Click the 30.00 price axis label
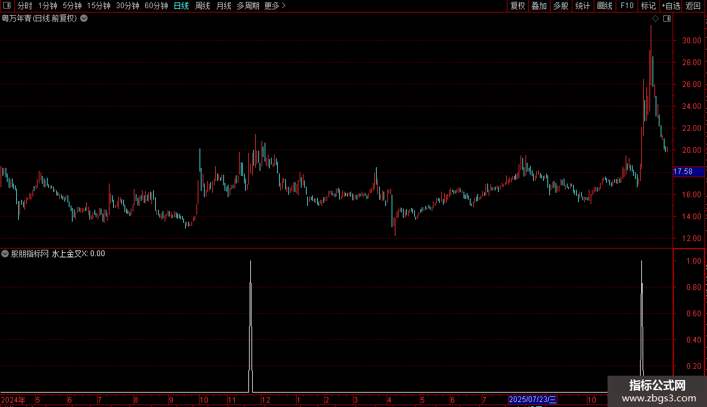The image size is (707, 407). 691,40
